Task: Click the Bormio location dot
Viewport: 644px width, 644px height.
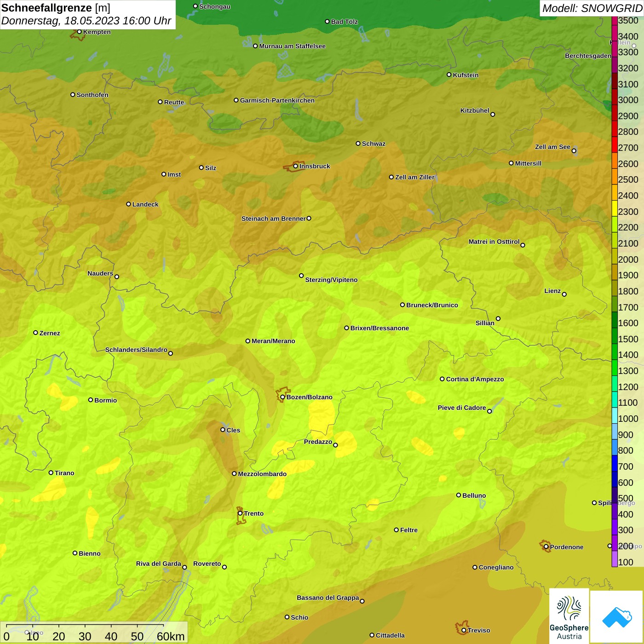Action: pos(91,400)
